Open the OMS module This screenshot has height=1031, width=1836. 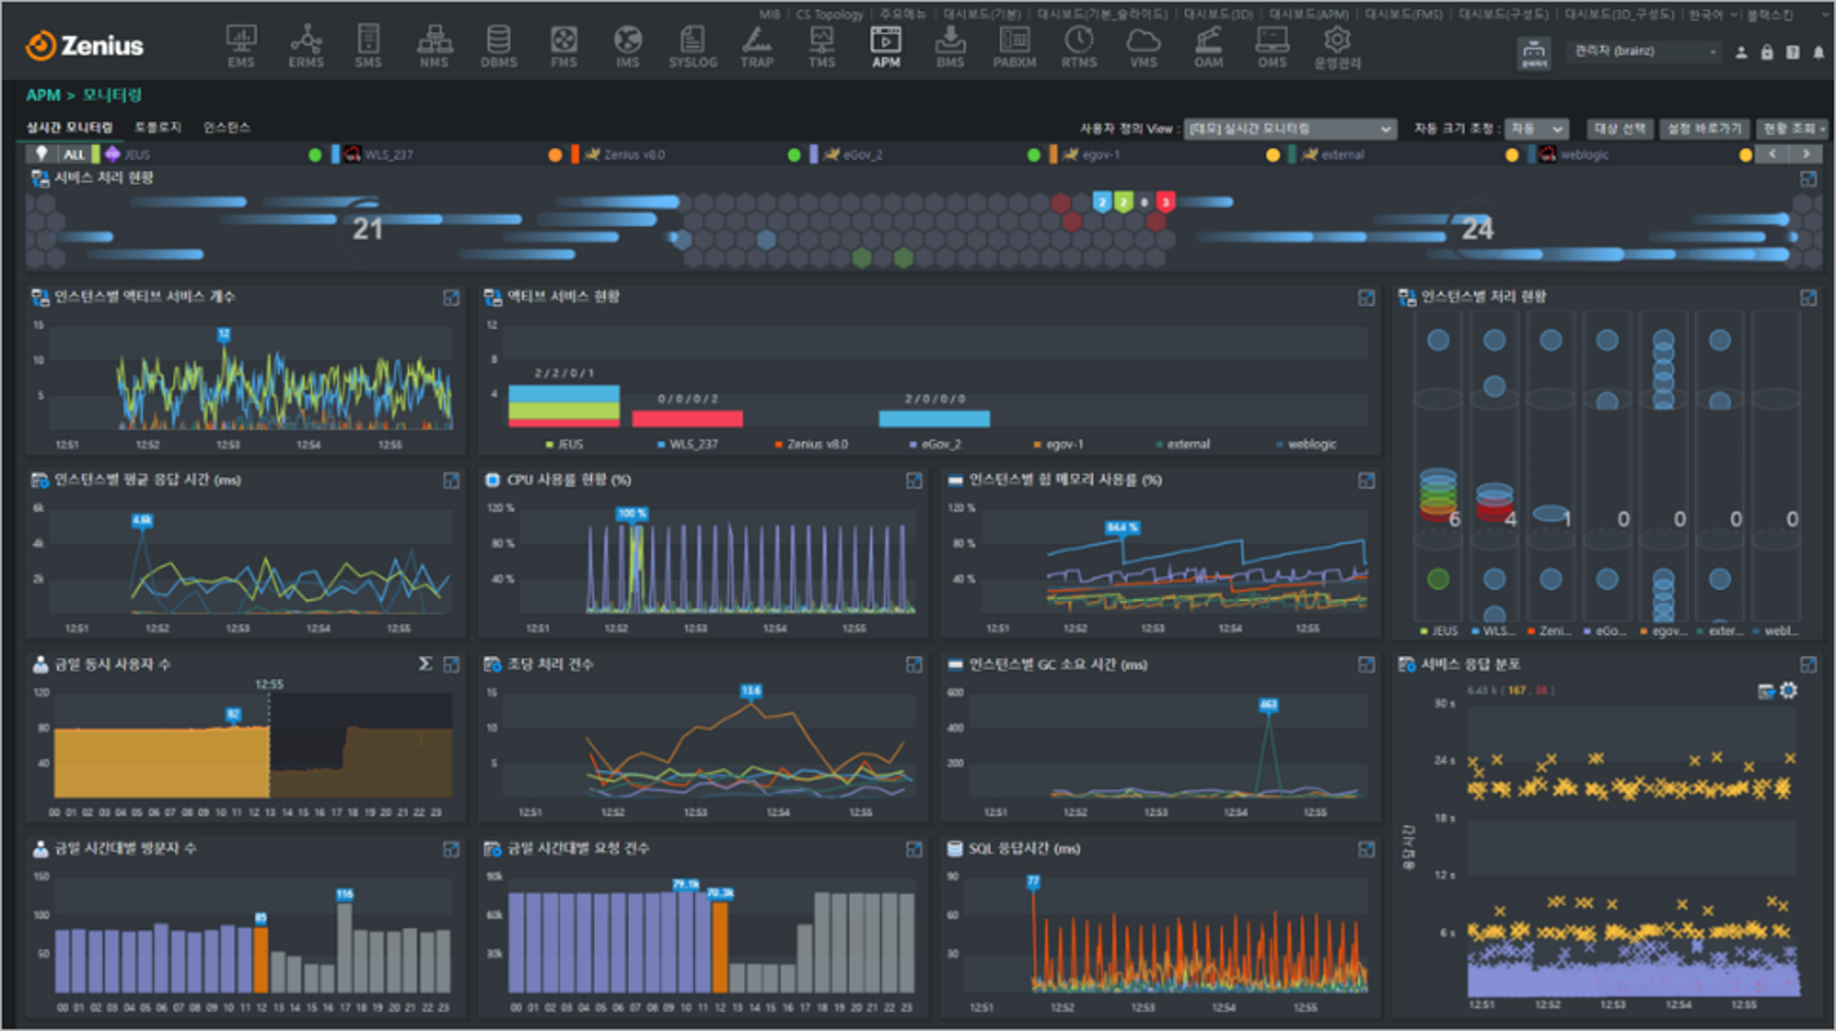pos(1272,46)
